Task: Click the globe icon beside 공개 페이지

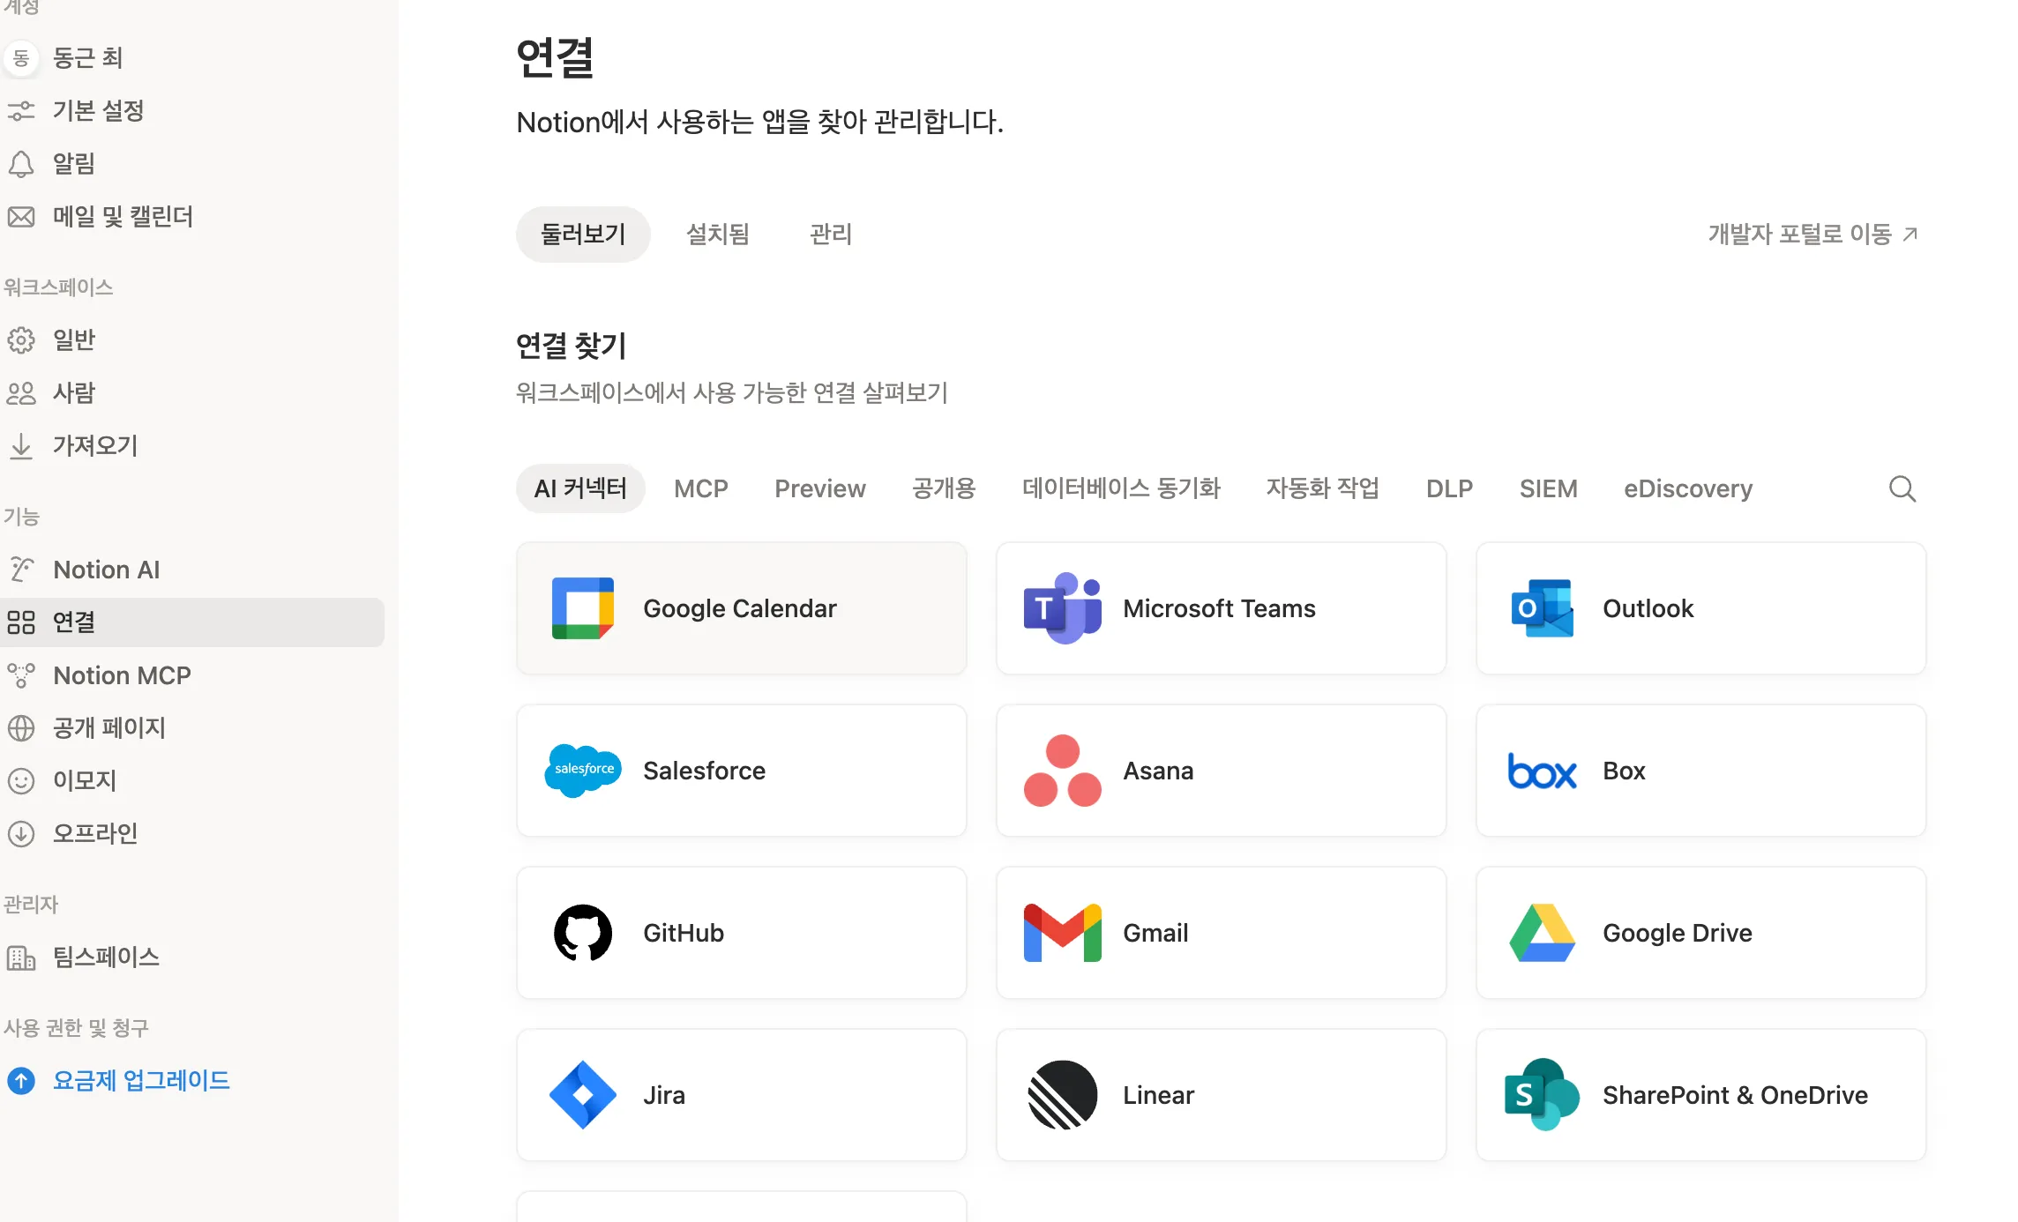Action: pos(21,728)
